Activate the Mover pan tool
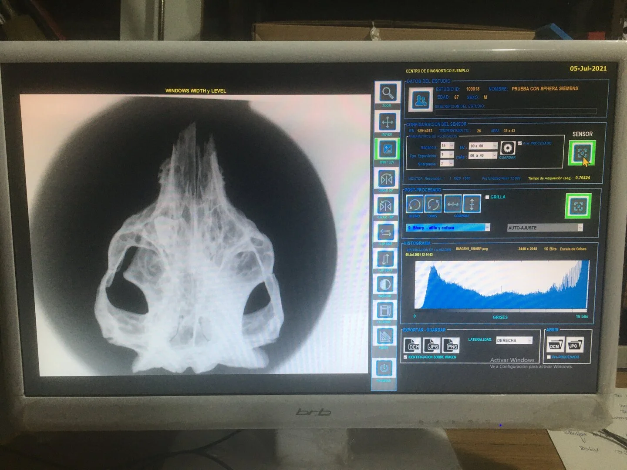Viewport: 627px width, 470px height. [387, 122]
